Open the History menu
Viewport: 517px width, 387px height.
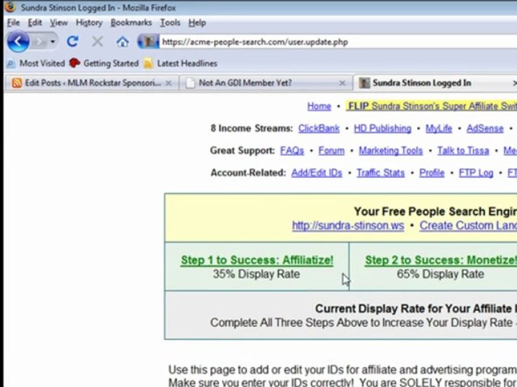[x=89, y=23]
